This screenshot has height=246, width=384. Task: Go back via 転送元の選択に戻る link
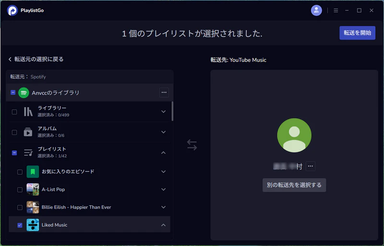(36, 59)
